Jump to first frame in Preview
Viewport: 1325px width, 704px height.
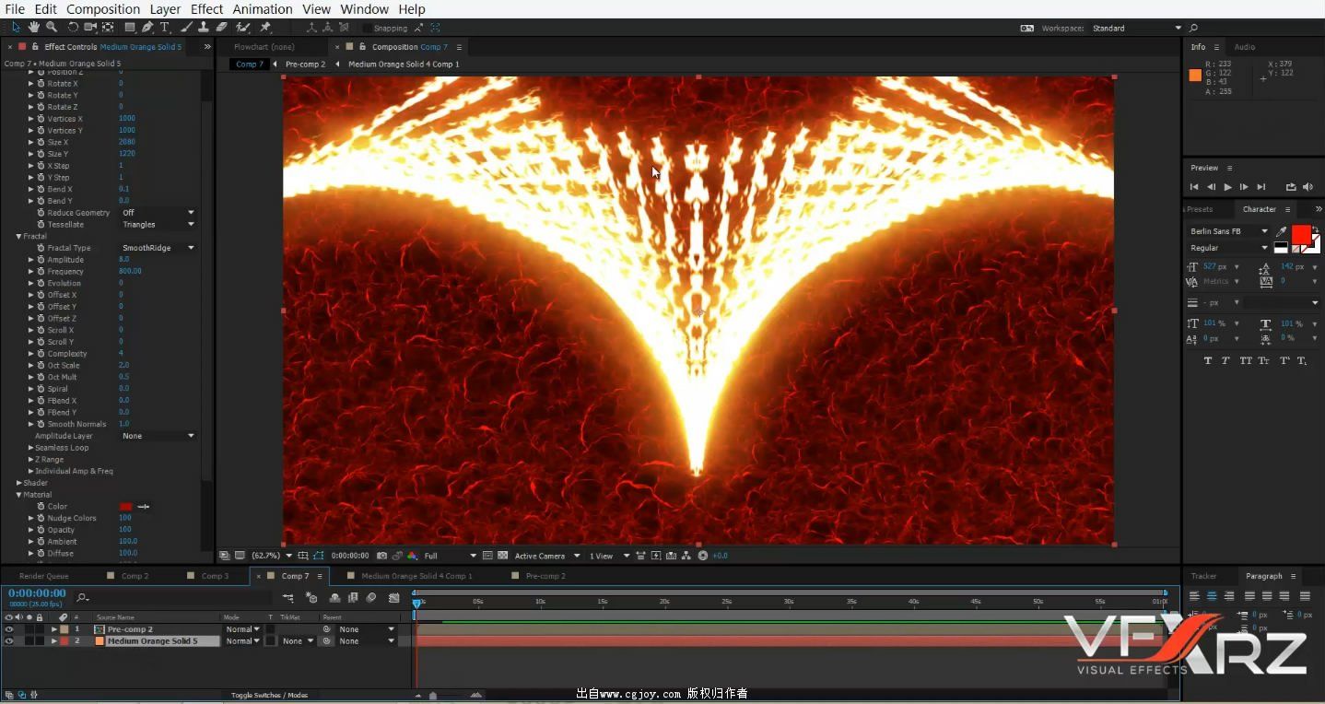point(1194,187)
